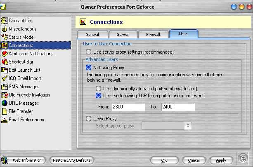253x167 pixels.
Task: Click the From port field showing 2300
Action: (129, 107)
